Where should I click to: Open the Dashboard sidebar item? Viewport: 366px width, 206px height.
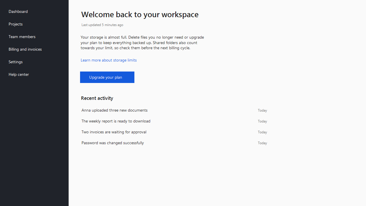(x=18, y=11)
